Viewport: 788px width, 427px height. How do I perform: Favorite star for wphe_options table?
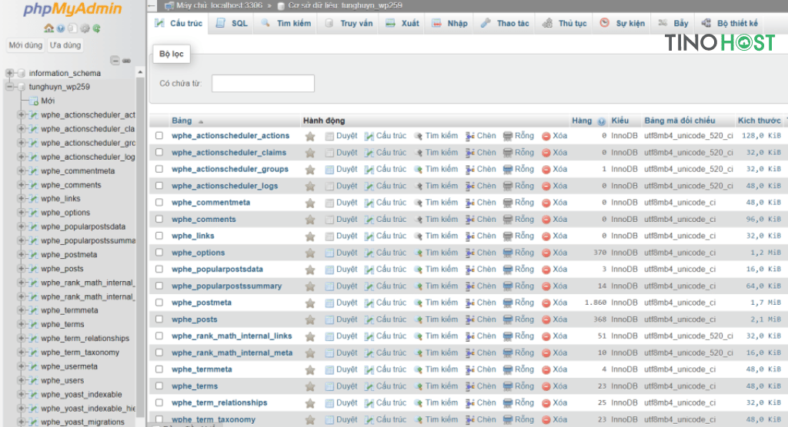tap(310, 253)
